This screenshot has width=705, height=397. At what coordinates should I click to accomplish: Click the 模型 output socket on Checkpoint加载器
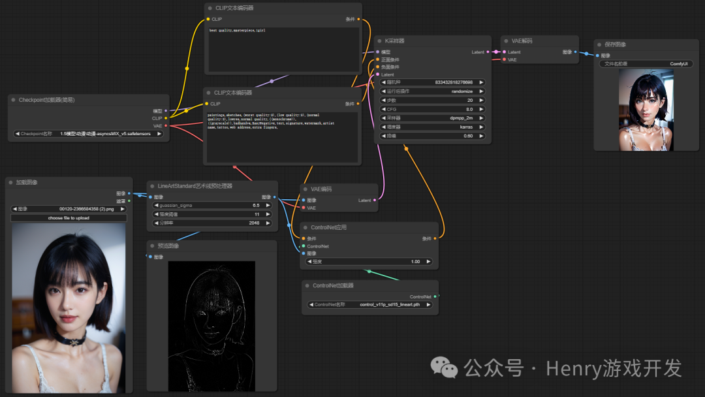[x=166, y=110]
